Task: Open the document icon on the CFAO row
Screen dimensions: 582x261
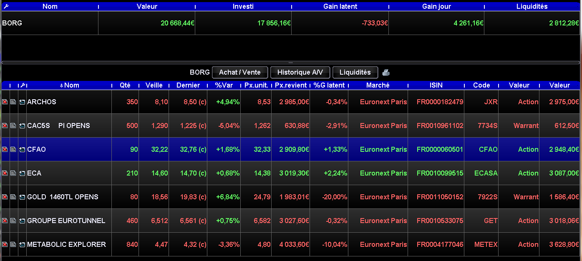Action: tap(13, 150)
